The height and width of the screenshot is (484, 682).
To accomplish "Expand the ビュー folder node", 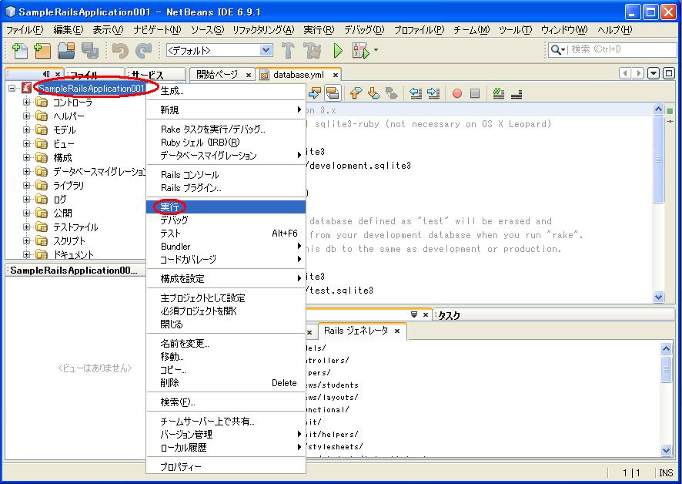I will [x=26, y=144].
